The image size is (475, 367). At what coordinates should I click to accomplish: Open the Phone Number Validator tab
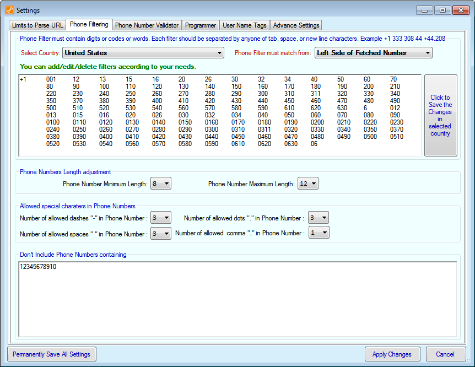pyautogui.click(x=147, y=25)
